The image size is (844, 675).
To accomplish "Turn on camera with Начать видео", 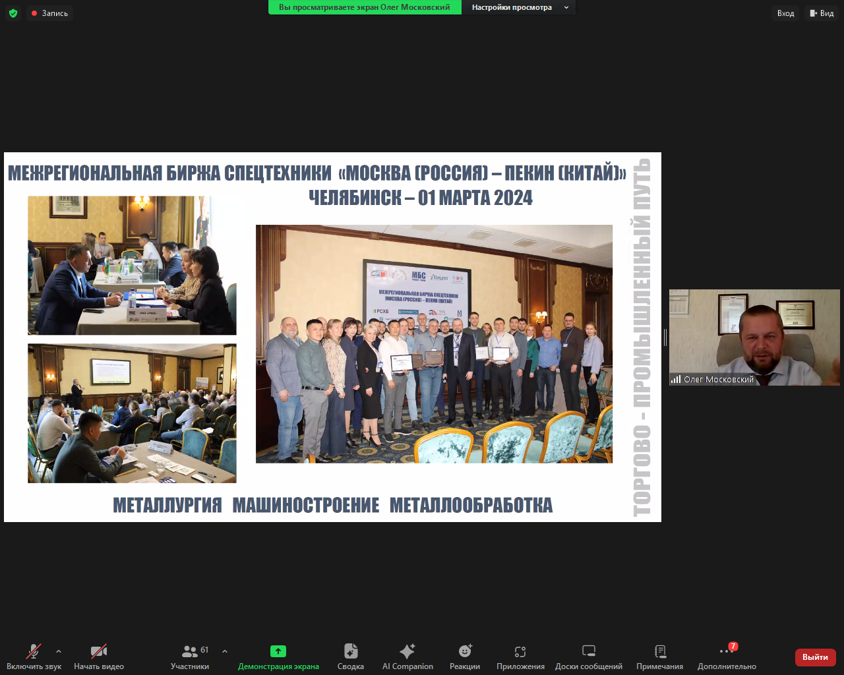I will click(99, 657).
